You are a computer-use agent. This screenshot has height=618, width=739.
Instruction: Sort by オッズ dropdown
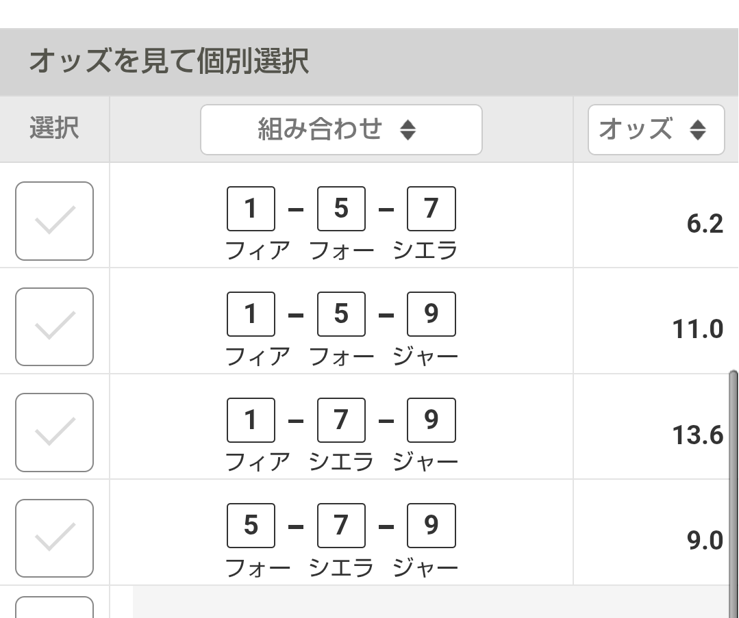[x=655, y=129]
